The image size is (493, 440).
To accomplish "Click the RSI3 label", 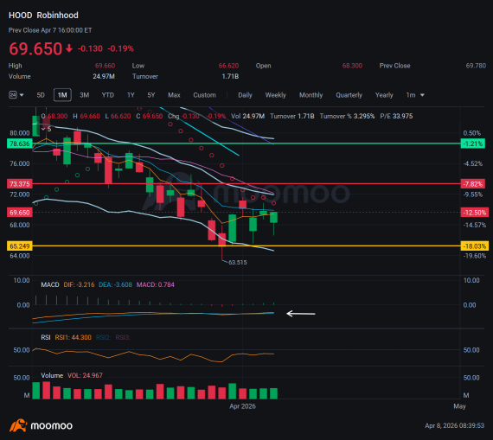I will click(123, 337).
